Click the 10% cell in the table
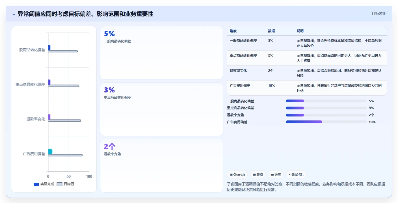The width and height of the screenshot is (398, 203). [x=271, y=86]
